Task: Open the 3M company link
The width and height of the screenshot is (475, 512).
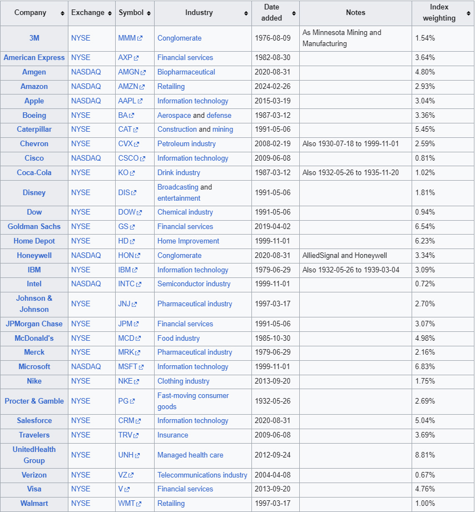Action: tap(34, 38)
